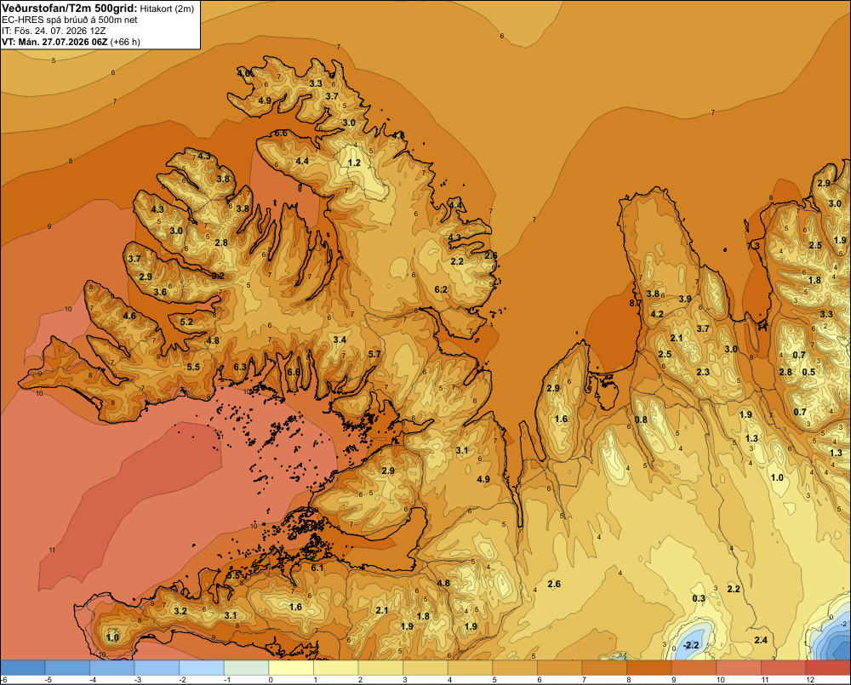The width and height of the screenshot is (851, 685).
Task: Click the temperature value '4.2' on the map
Action: click(657, 314)
